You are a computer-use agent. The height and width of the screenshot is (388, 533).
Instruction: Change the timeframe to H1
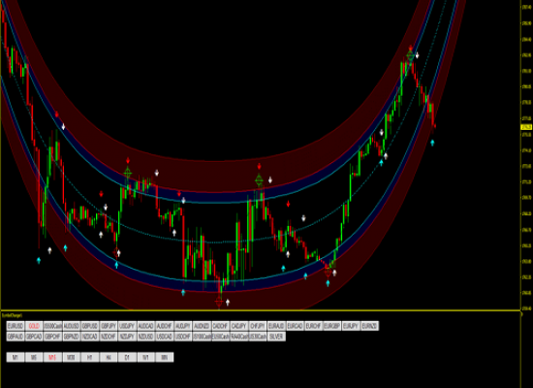90,357
